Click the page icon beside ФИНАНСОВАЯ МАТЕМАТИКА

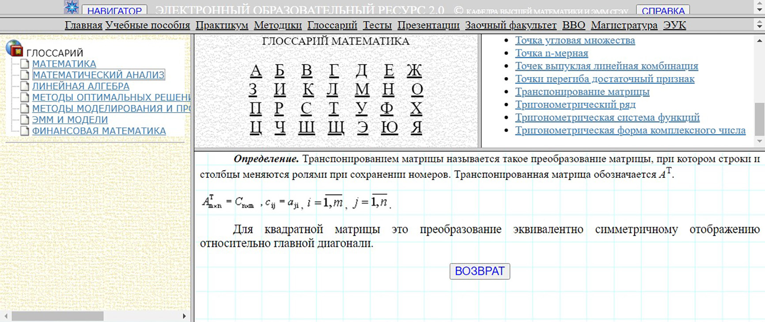point(25,131)
